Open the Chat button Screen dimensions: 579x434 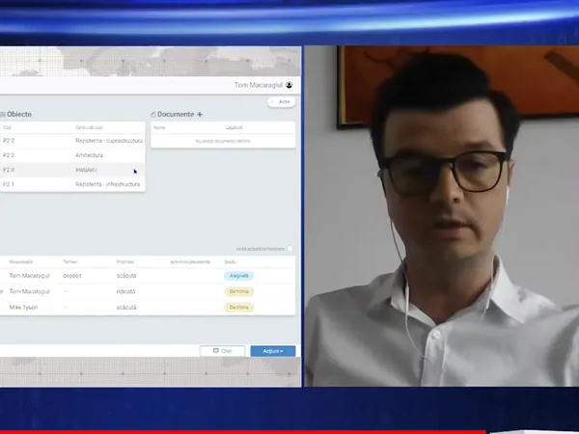(222, 351)
